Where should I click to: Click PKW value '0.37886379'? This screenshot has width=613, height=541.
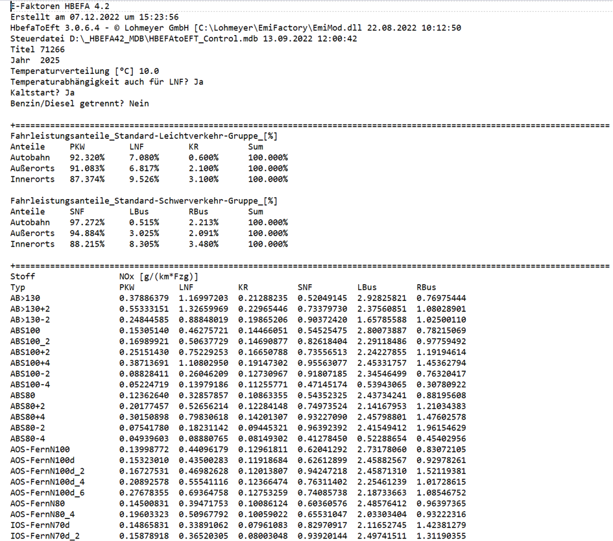[x=144, y=298]
